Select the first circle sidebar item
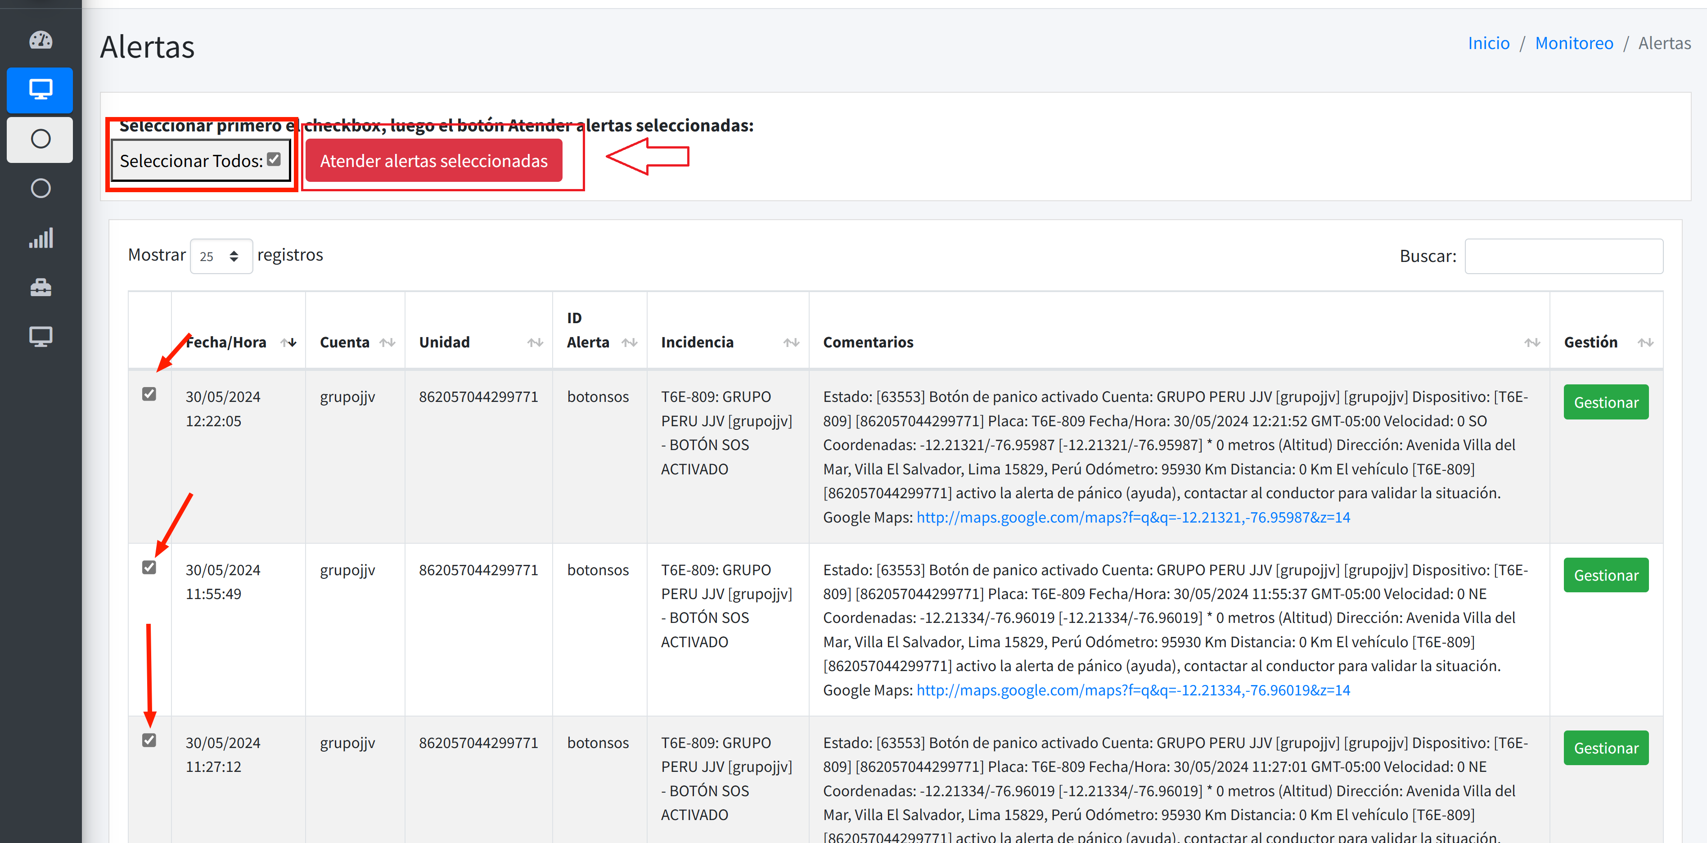The width and height of the screenshot is (1707, 843). pyautogui.click(x=41, y=139)
